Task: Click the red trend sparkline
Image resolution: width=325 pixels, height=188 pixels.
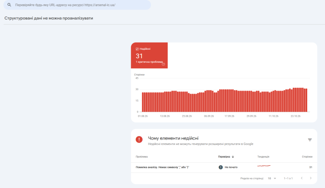Action: pyautogui.click(x=264, y=166)
